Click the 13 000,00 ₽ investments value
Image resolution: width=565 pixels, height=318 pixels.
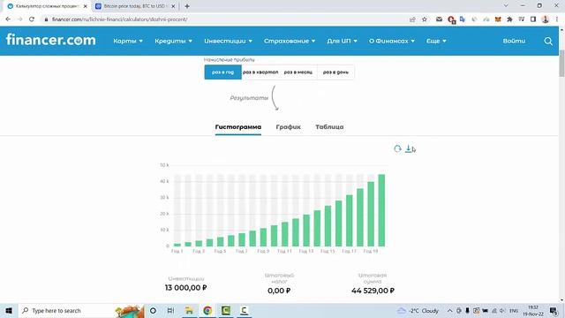[x=185, y=288]
